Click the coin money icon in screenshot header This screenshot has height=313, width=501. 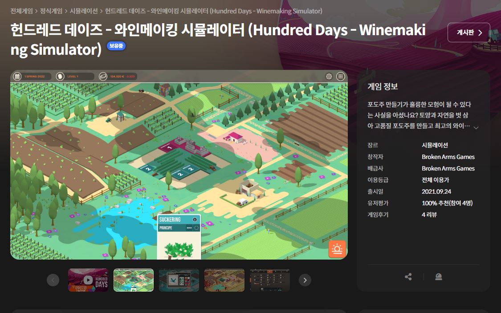pos(103,76)
